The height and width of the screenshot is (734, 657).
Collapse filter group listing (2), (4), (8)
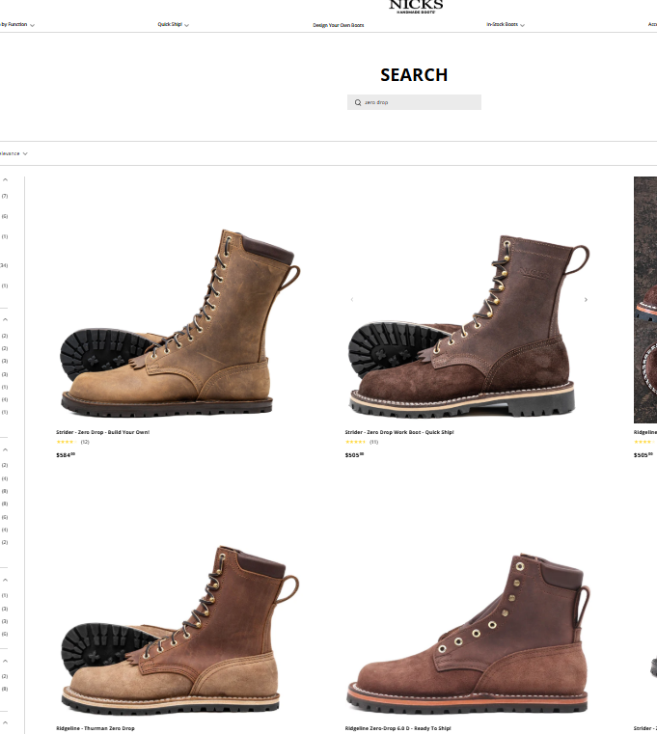coord(5,449)
